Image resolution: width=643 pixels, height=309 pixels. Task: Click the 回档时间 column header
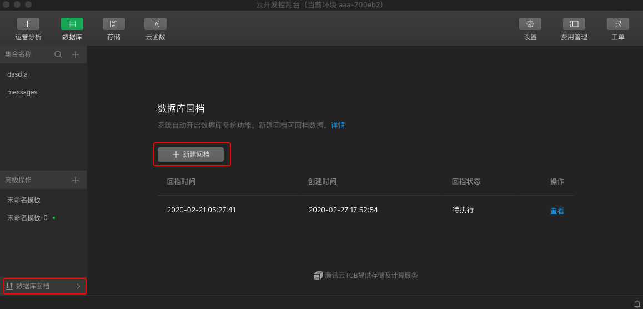tap(181, 182)
